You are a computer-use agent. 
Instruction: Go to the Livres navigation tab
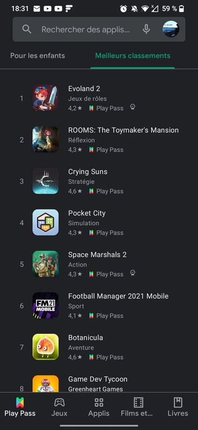(178, 407)
